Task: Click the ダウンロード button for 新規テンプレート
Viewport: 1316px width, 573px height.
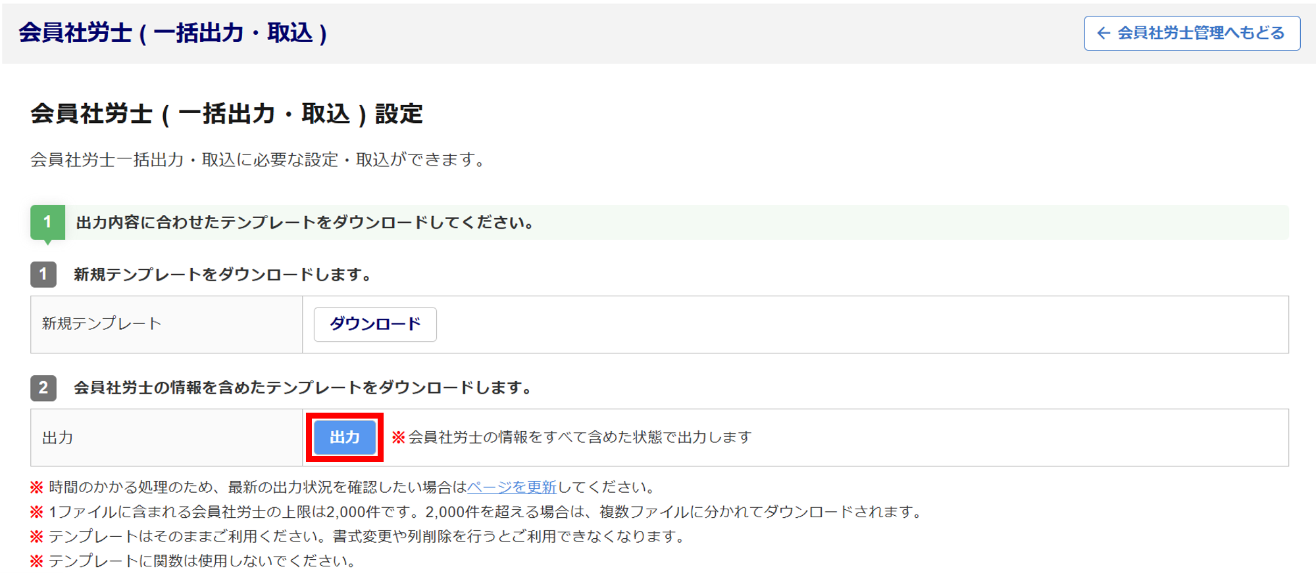Action: (x=374, y=324)
